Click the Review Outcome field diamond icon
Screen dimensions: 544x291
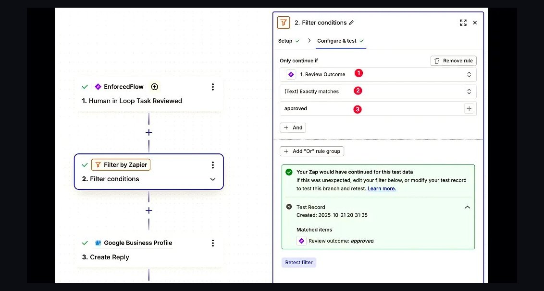[291, 74]
